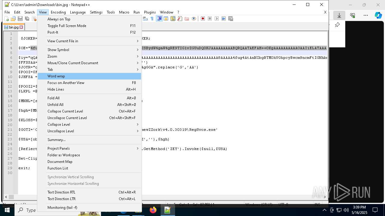
Task: Open the User Defined Language toolbar icon
Action: (x=166, y=19)
